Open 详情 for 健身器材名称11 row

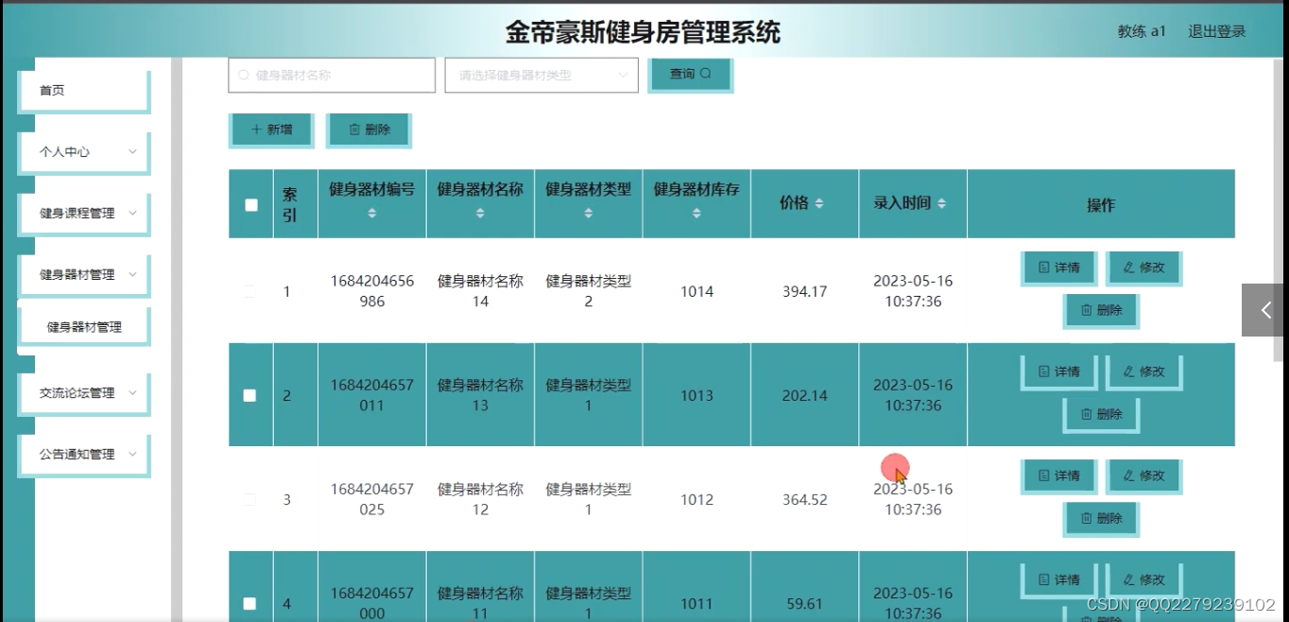(x=1058, y=579)
